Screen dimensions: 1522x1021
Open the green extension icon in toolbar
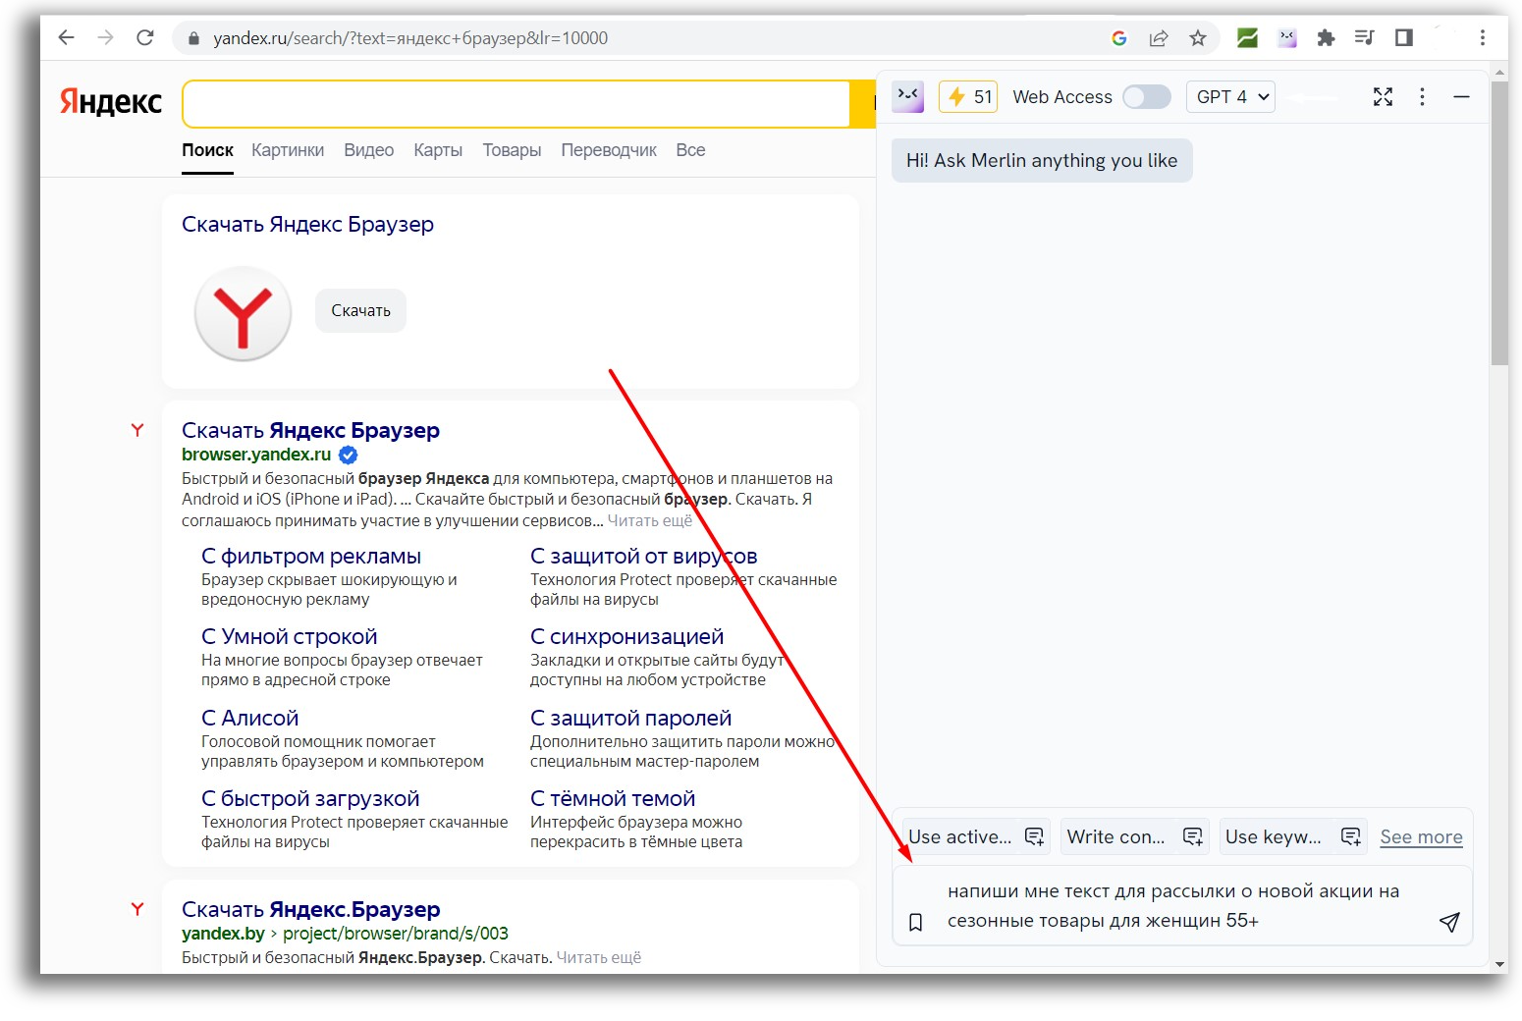point(1247,38)
